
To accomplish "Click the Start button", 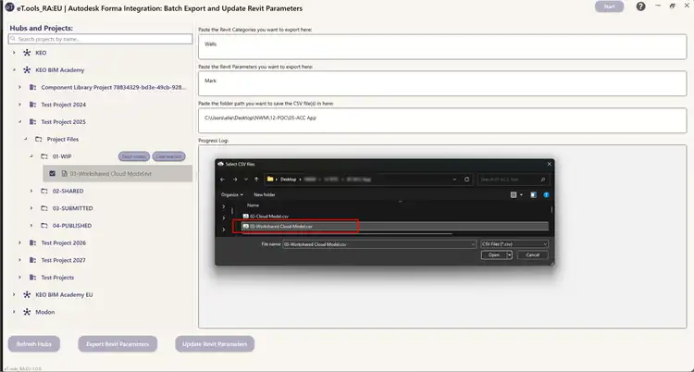I will 610,6.
